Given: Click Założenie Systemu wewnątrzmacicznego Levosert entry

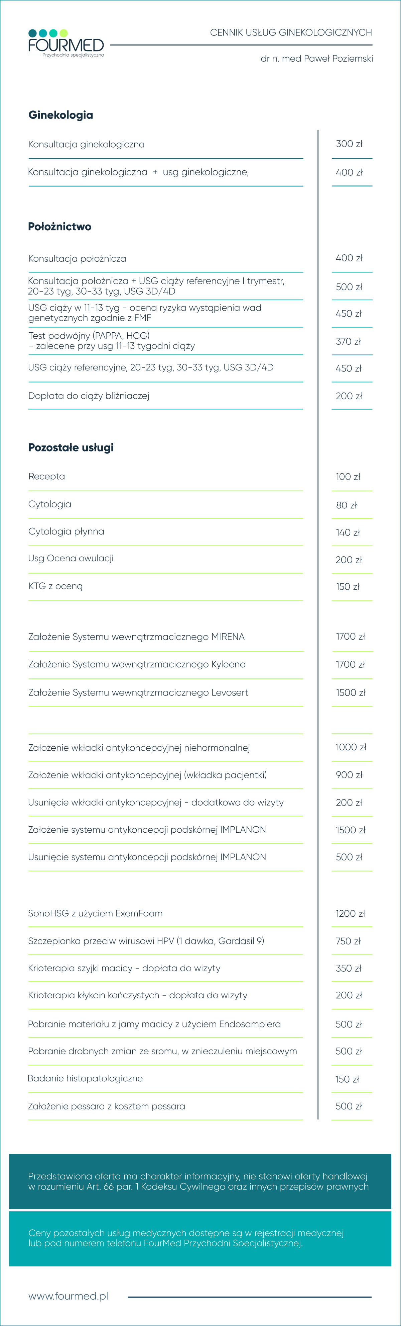Looking at the screenshot, I should click(138, 692).
